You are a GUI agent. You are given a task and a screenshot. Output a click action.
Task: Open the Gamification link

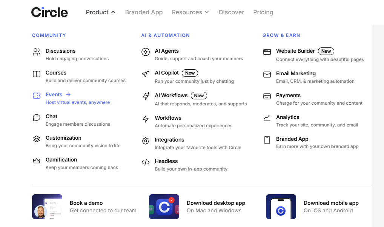pos(61,160)
